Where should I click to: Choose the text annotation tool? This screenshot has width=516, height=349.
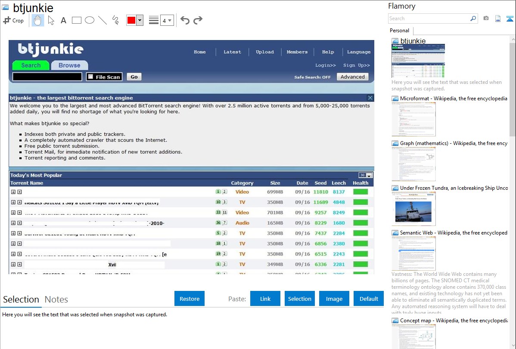click(63, 20)
